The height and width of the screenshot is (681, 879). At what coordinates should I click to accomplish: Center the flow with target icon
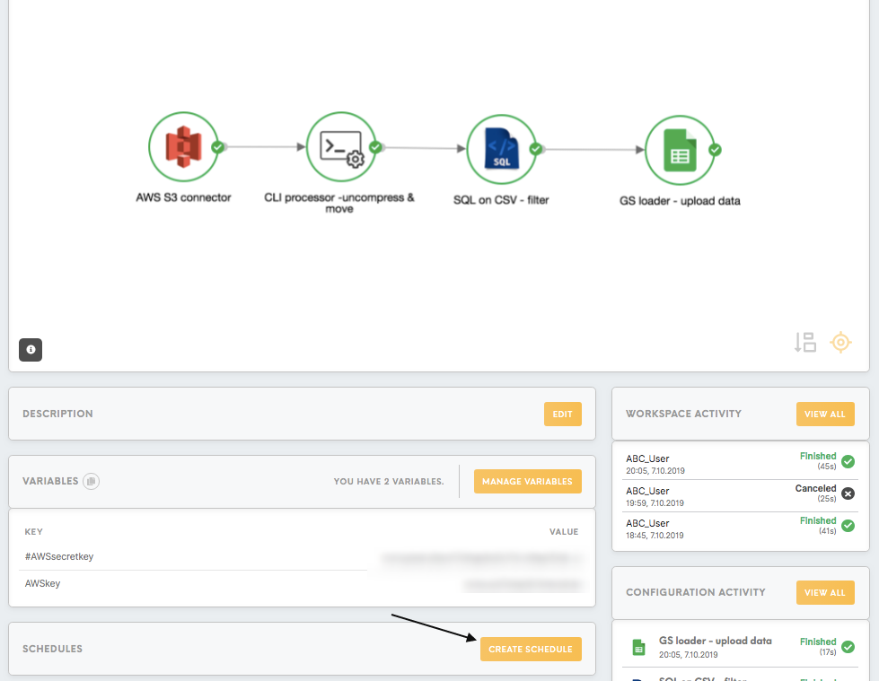coord(841,342)
